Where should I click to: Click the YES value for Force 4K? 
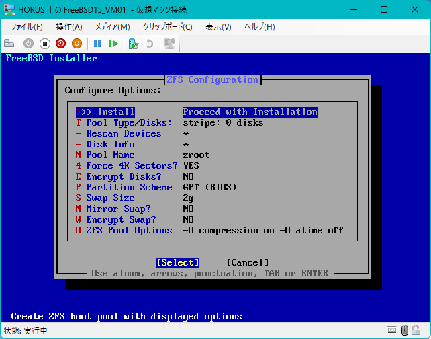click(x=191, y=165)
